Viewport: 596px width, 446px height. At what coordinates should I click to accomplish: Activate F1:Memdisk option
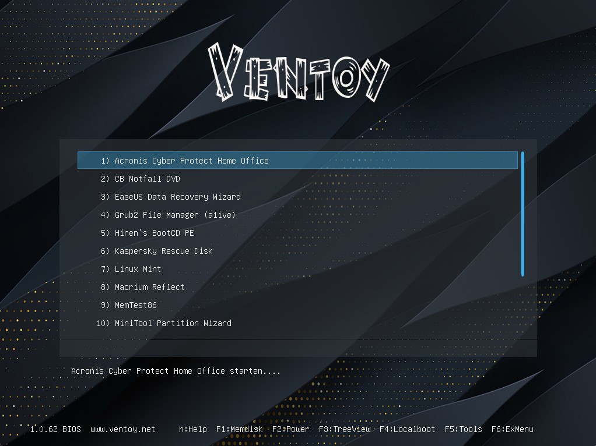[239, 429]
